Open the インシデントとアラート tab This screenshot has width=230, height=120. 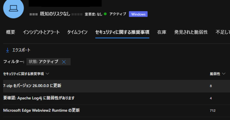pos(41,32)
